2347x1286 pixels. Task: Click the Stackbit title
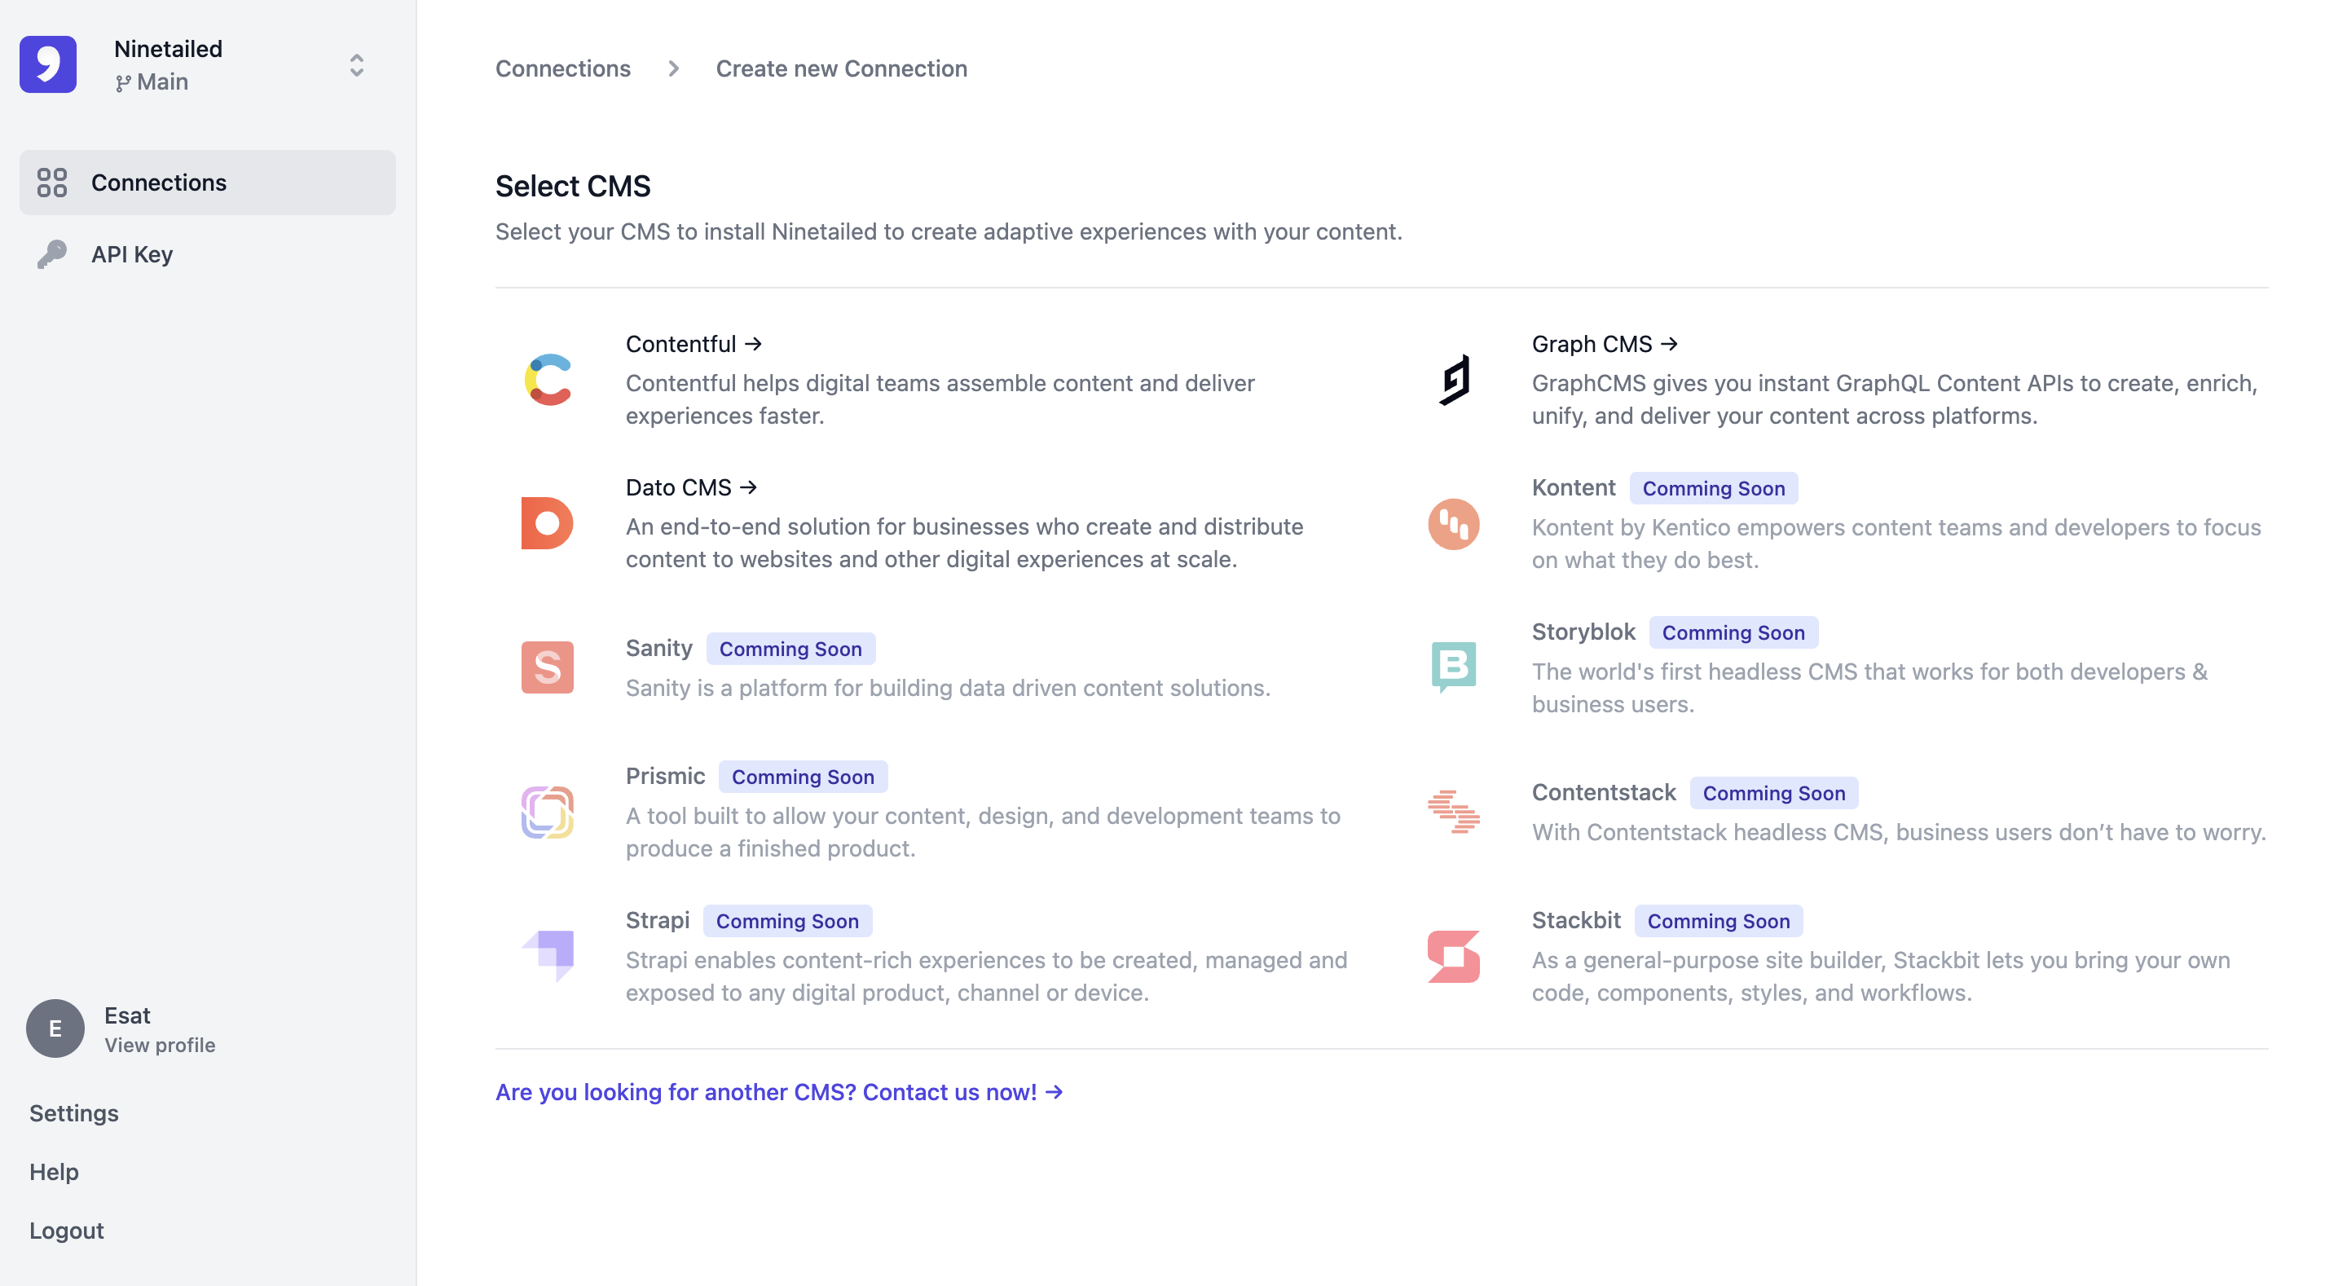click(1576, 919)
